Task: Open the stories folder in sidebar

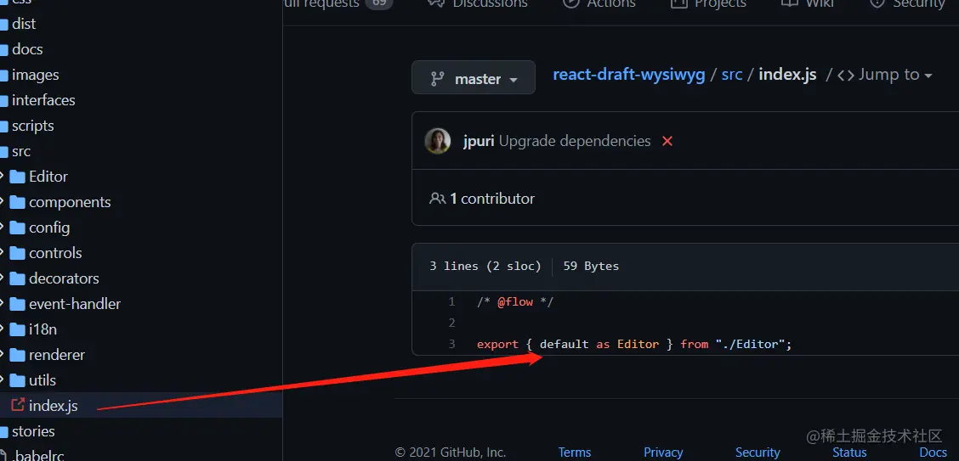Action: point(33,431)
